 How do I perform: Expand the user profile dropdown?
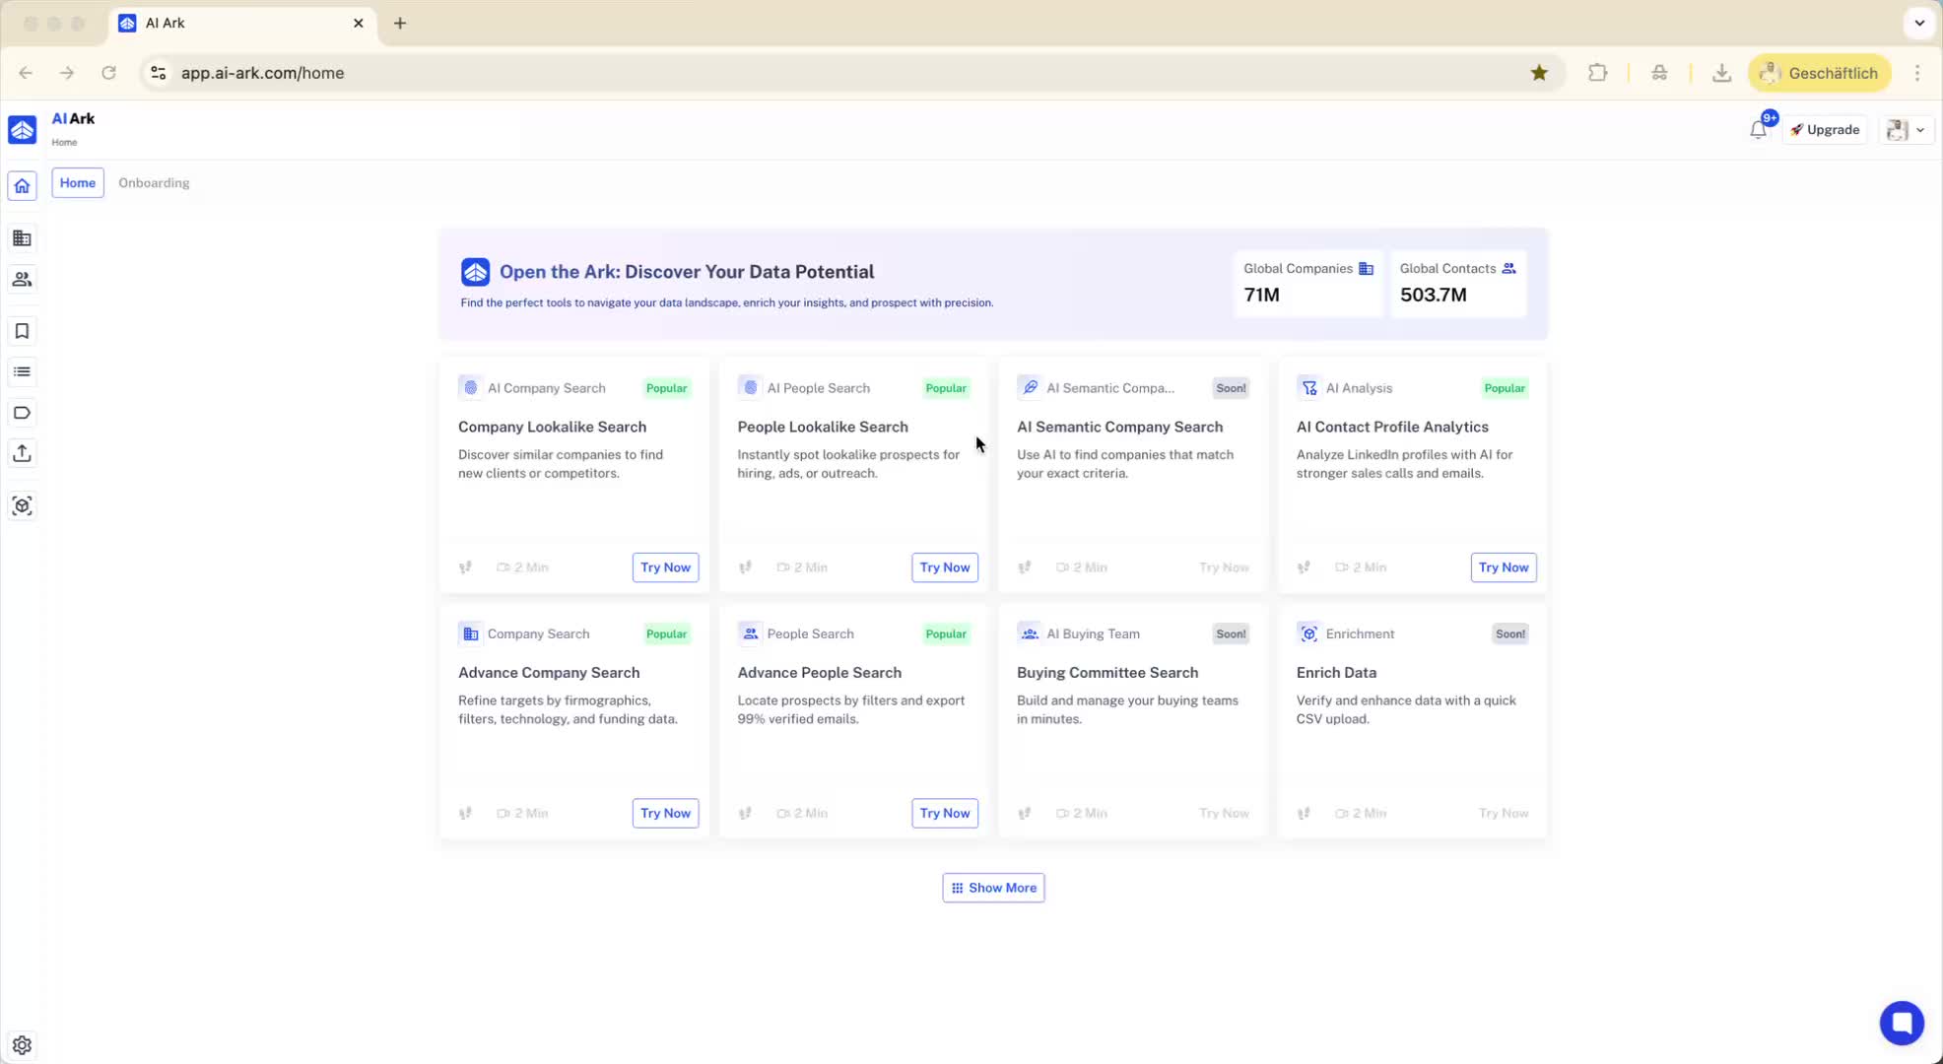point(1907,130)
